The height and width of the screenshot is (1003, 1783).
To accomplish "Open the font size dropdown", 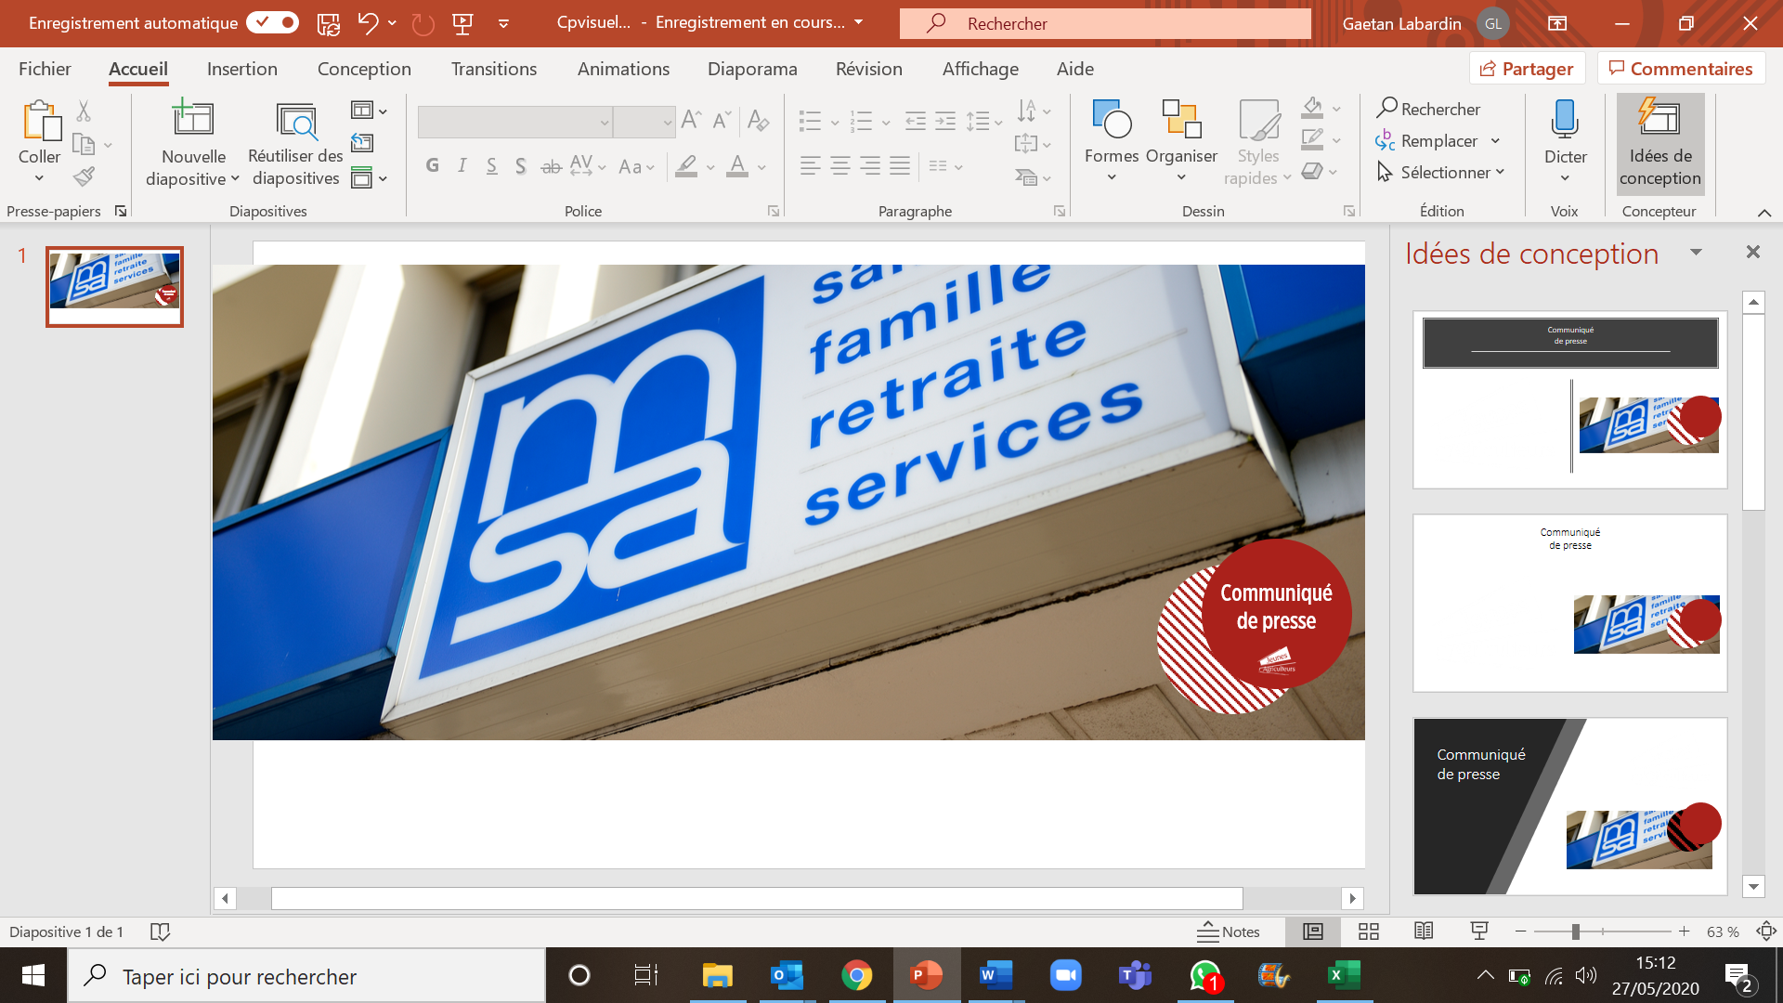I will tap(667, 122).
